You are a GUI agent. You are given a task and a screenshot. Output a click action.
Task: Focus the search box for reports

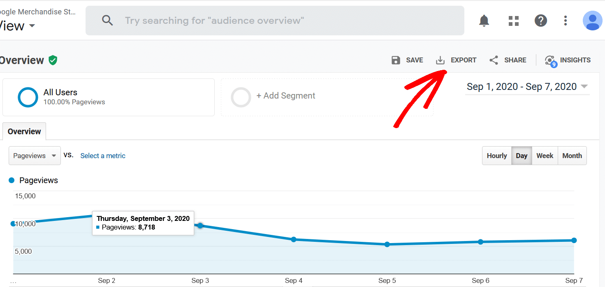coord(275,21)
